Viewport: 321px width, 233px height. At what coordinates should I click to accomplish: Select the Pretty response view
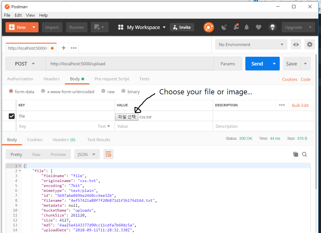coord(16,154)
